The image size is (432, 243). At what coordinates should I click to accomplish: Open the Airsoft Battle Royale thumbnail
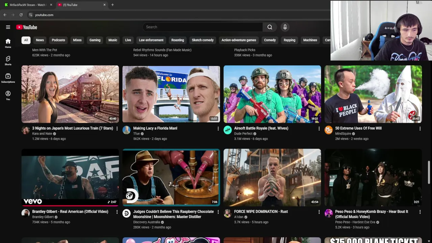click(x=272, y=94)
